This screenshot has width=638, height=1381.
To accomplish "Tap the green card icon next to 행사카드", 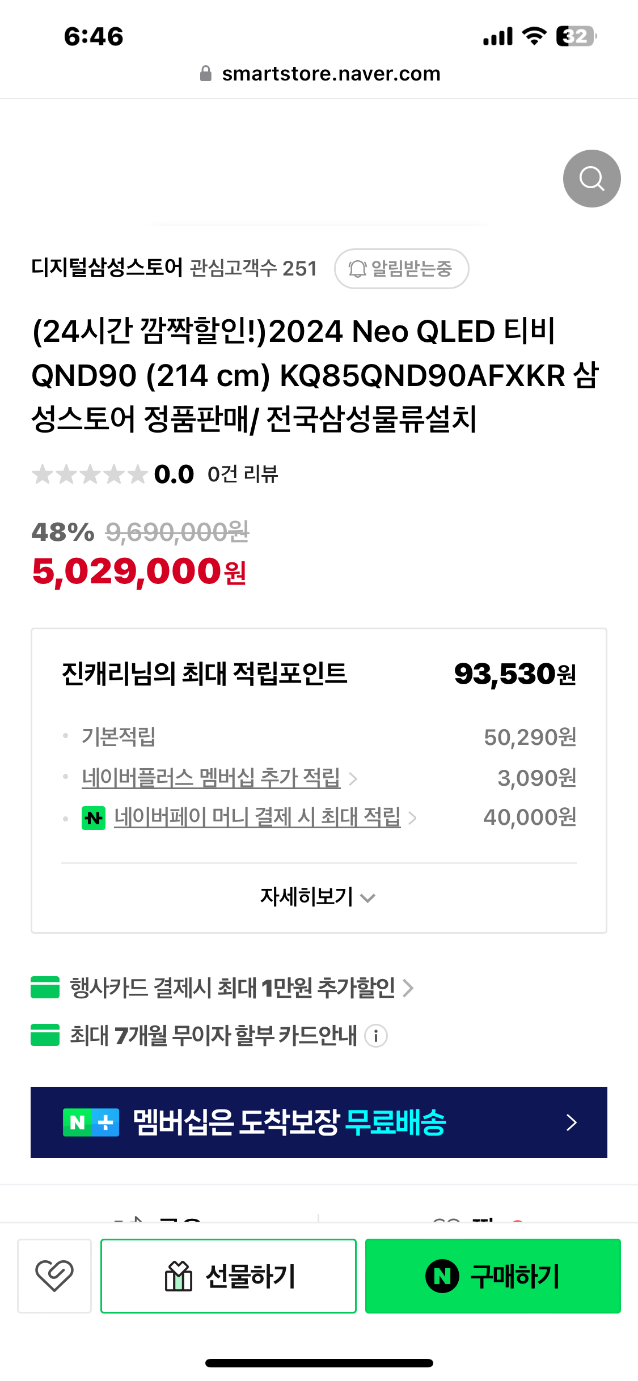I will [45, 987].
